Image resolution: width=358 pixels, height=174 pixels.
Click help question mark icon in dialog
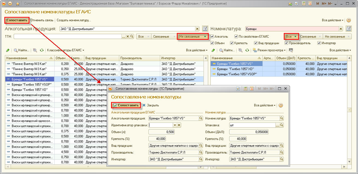click(x=281, y=105)
